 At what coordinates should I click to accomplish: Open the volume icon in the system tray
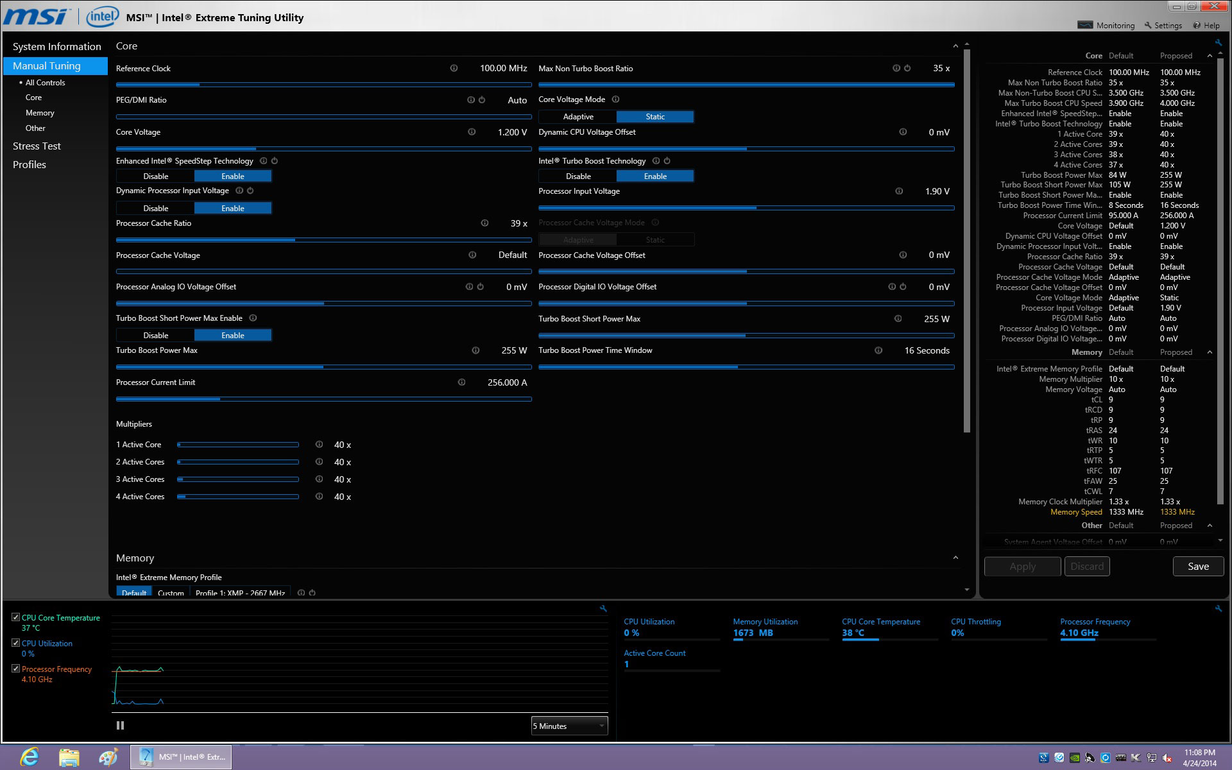click(x=1166, y=757)
